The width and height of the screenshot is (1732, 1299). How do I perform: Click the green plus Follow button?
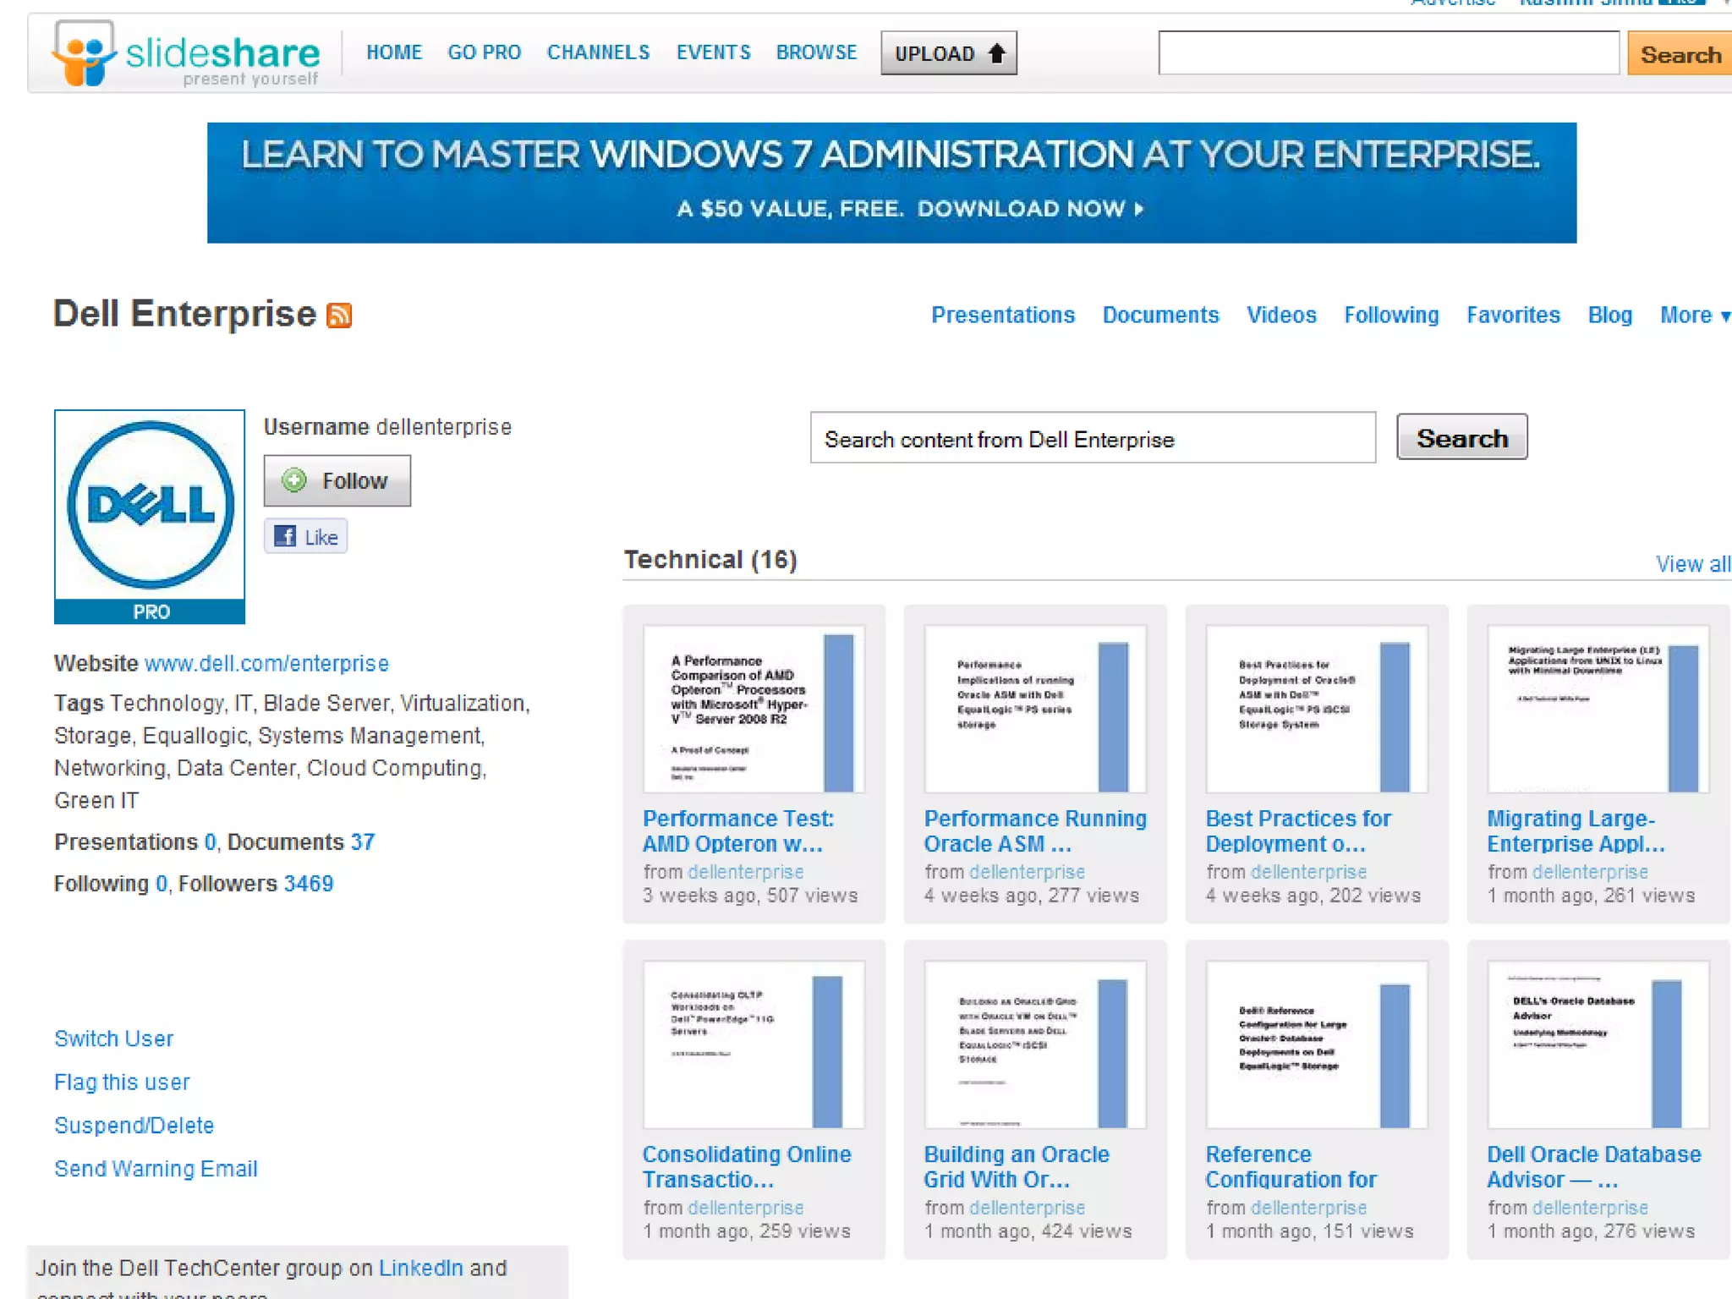pyautogui.click(x=337, y=481)
